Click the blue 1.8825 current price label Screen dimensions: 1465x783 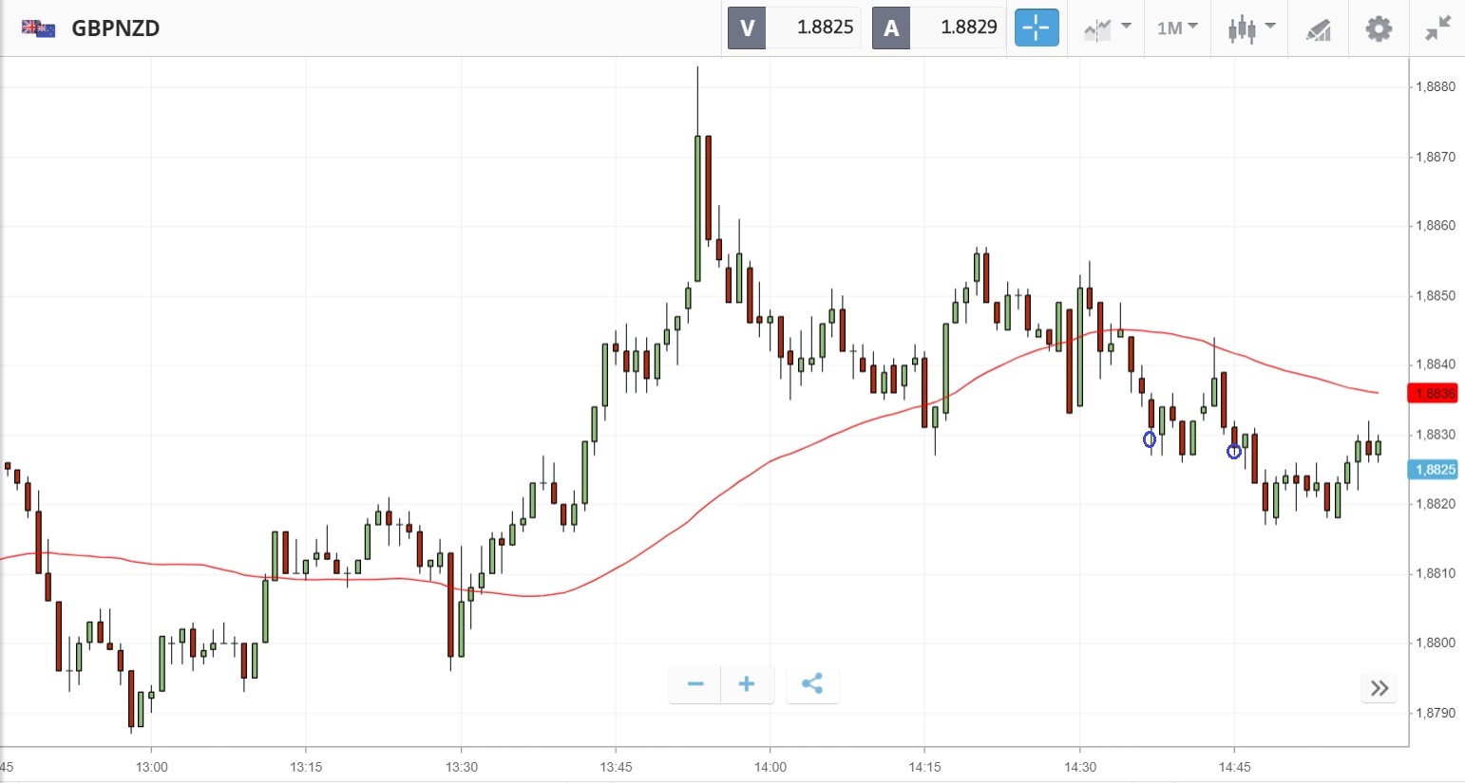point(1434,470)
